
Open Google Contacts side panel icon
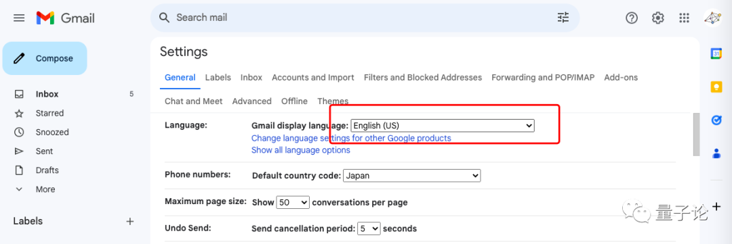pos(716,153)
